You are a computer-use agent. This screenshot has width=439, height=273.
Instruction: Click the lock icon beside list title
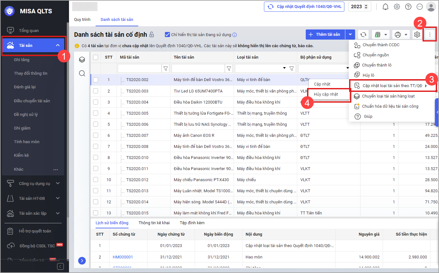coord(152,35)
